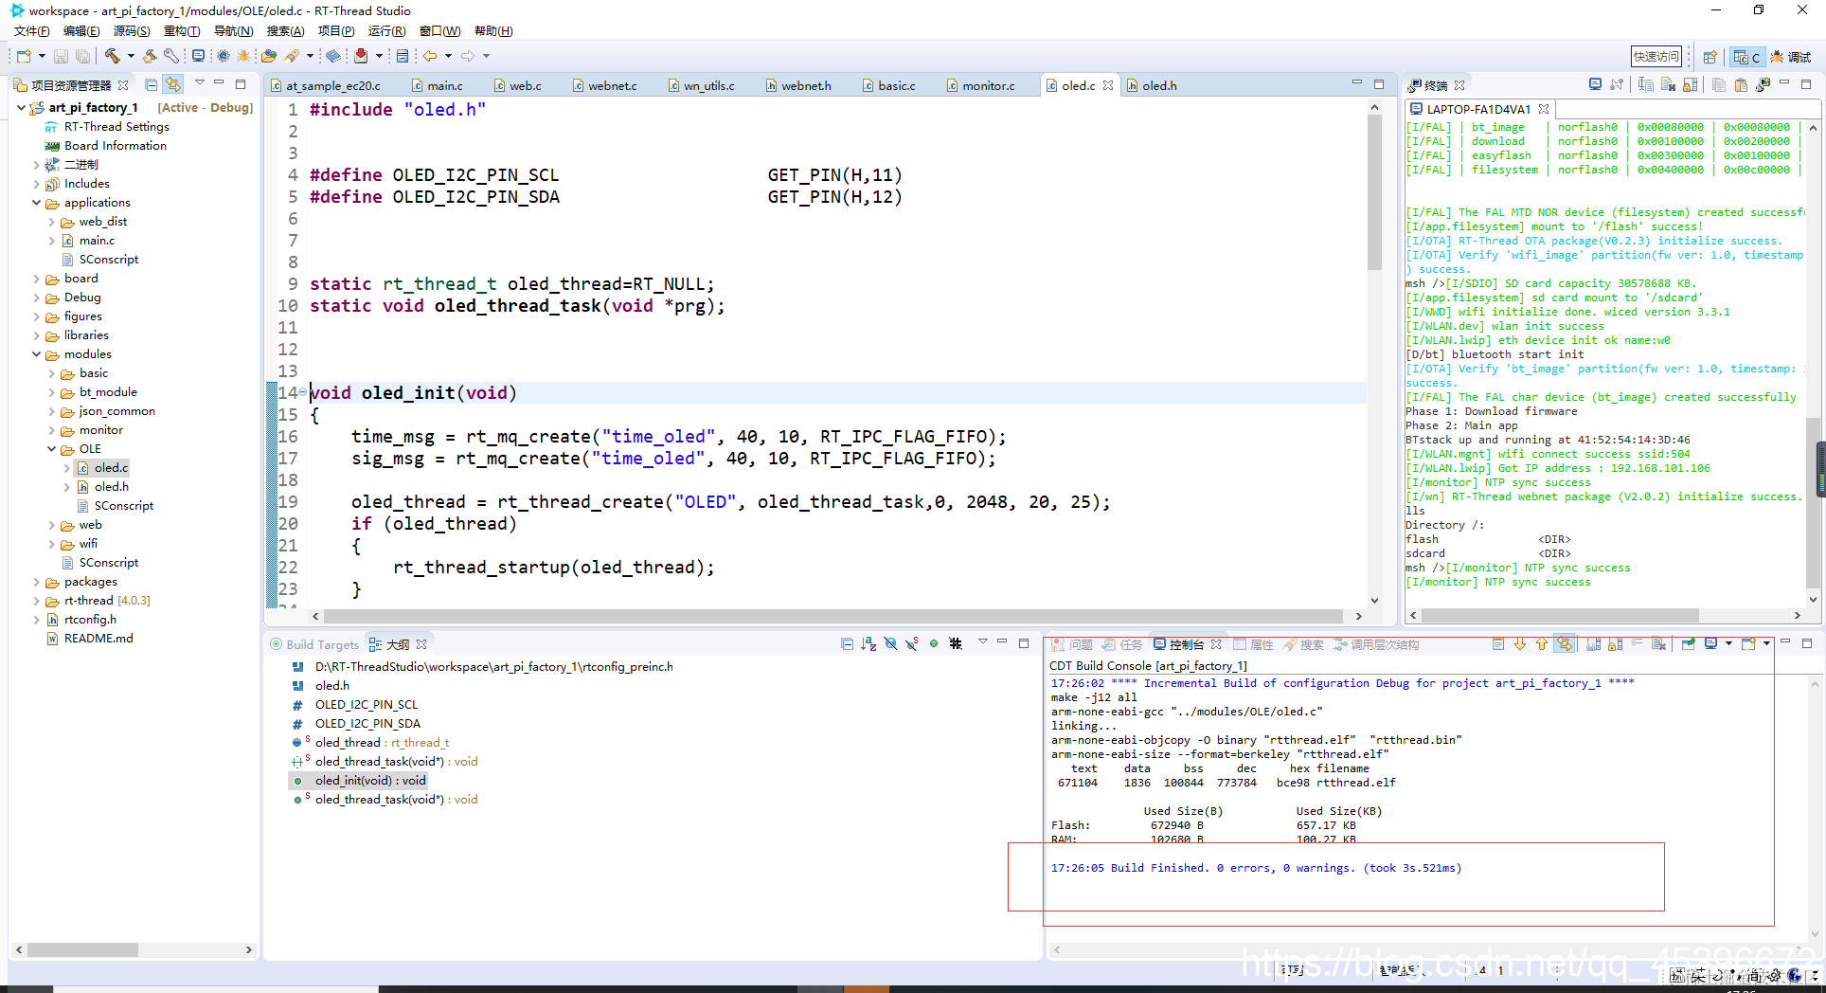Expand the packages folder

(37, 582)
